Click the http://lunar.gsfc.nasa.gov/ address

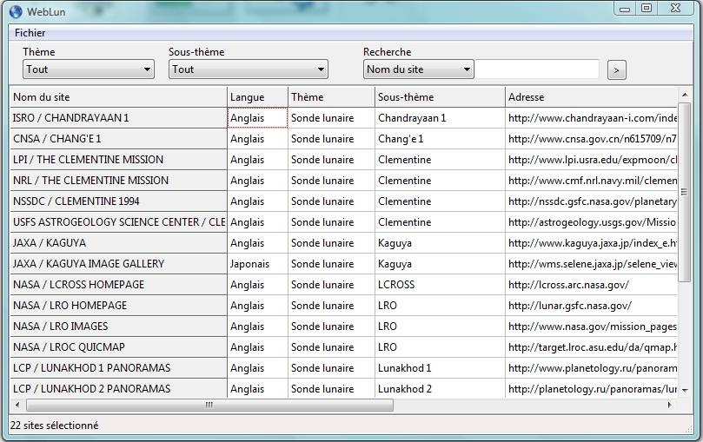click(592, 306)
